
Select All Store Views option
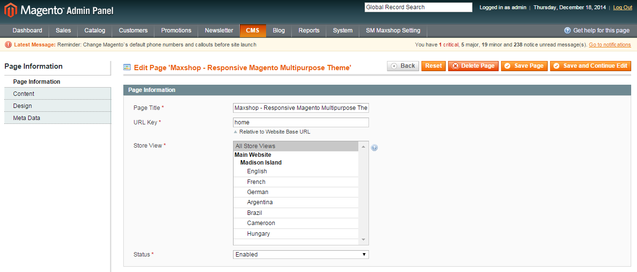(x=296, y=146)
